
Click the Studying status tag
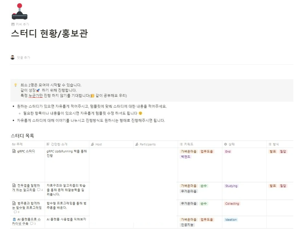click(231, 186)
